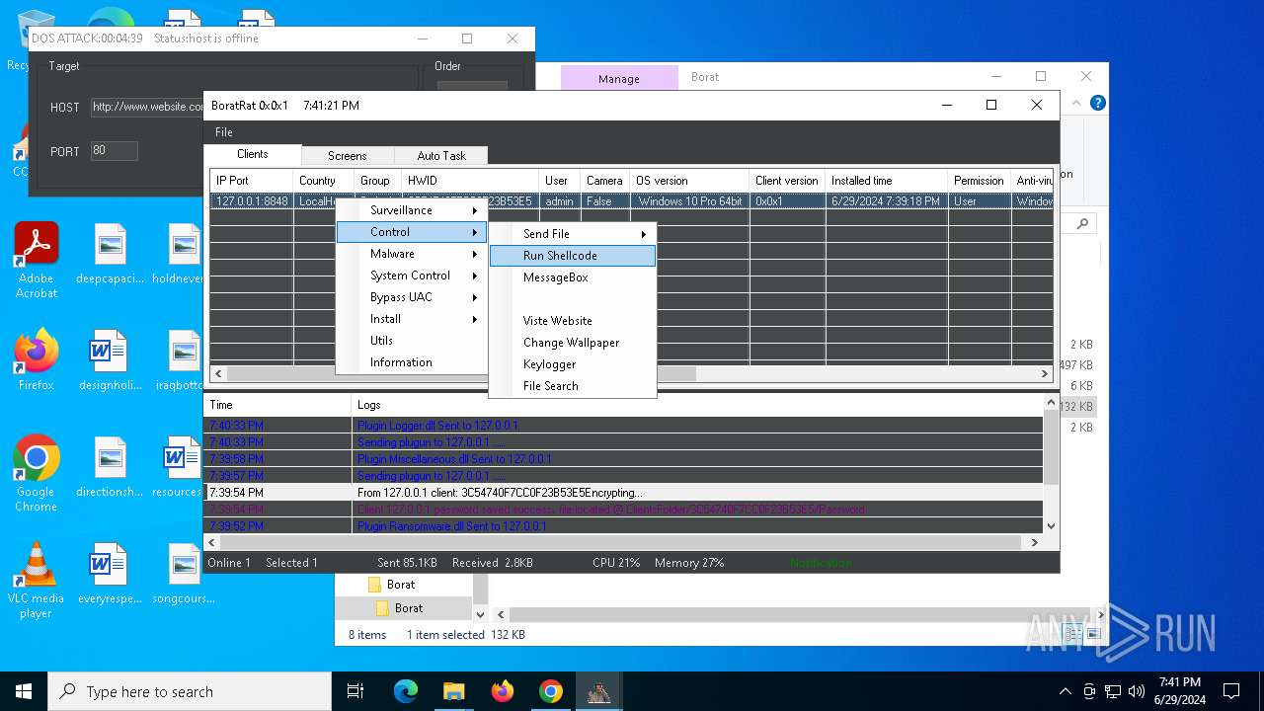Viewport: 1264px width, 711px height.
Task: Choose Information in context menu
Action: click(412, 362)
